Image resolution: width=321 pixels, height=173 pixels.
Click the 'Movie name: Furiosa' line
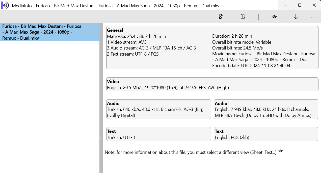click(264, 57)
